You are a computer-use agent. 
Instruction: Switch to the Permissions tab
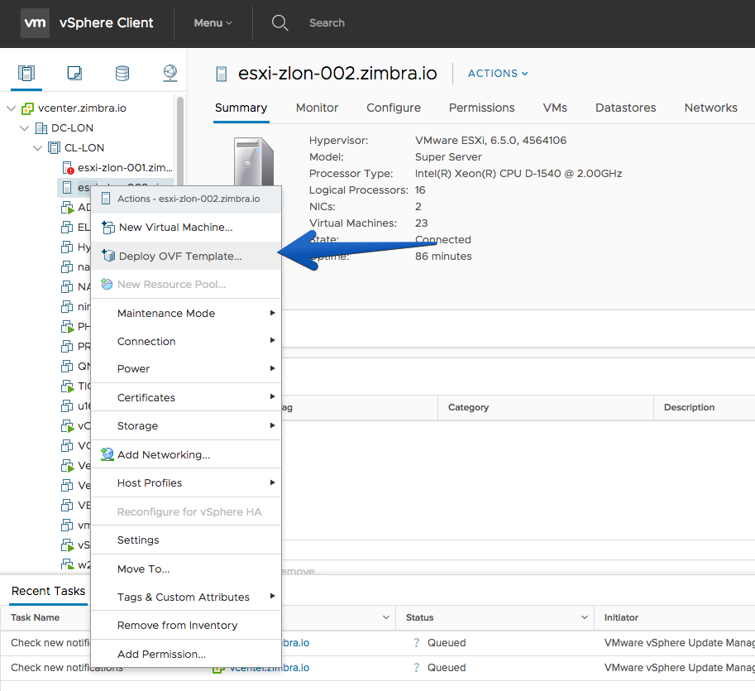(x=481, y=108)
